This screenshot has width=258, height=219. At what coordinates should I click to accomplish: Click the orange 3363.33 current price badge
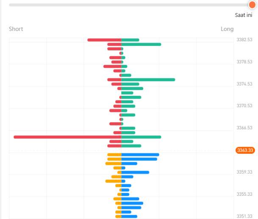[x=245, y=150]
